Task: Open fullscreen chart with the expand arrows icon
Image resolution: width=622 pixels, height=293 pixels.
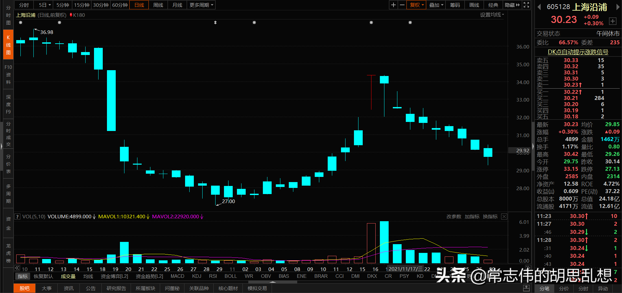Action: (x=526, y=5)
